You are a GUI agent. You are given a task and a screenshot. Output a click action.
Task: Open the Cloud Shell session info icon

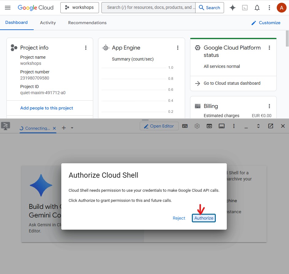[222, 126]
